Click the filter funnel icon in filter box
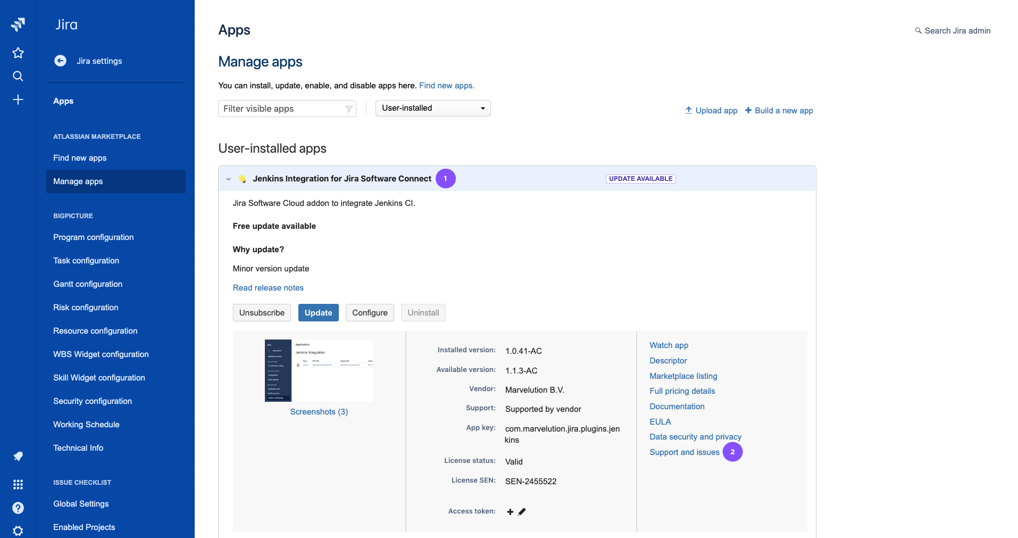This screenshot has width=1018, height=538. 349,109
